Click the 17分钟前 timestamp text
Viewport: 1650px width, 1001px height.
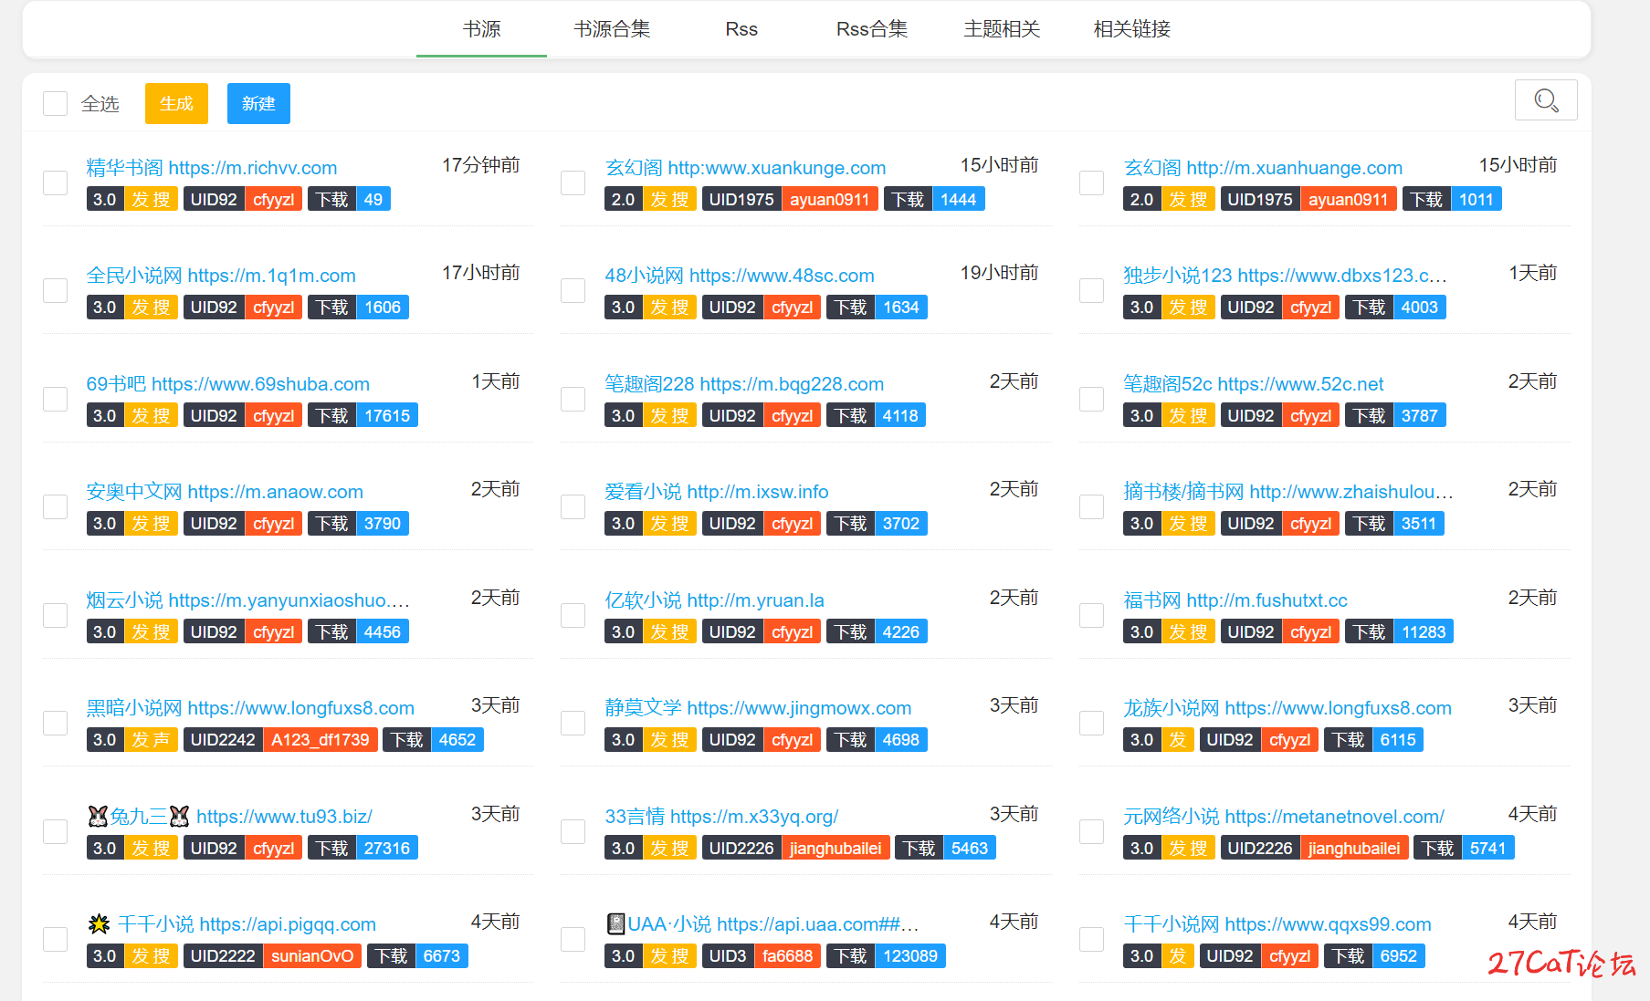[480, 165]
